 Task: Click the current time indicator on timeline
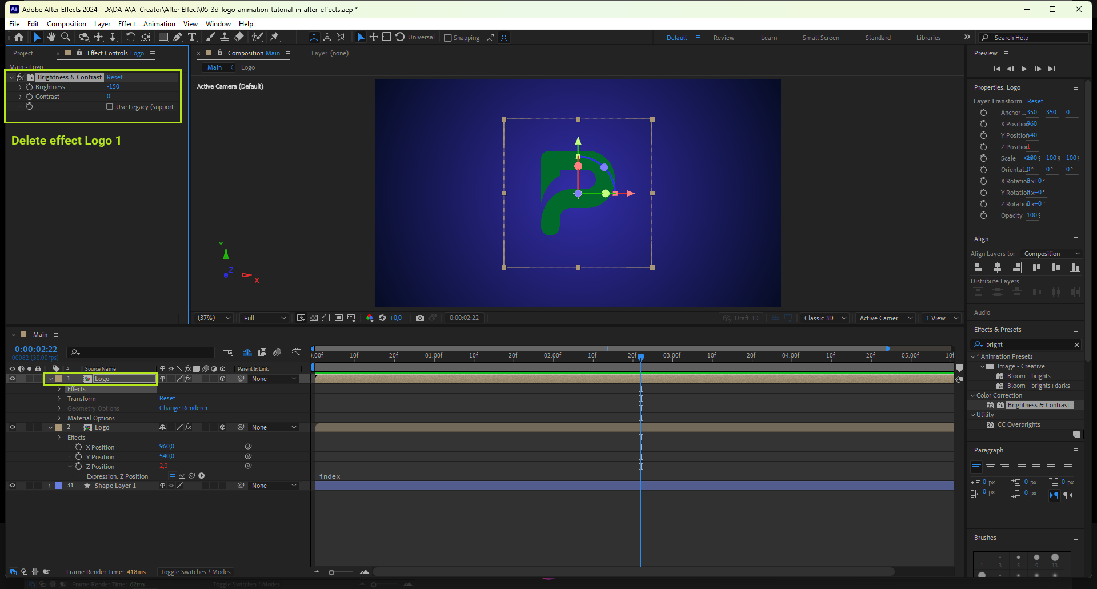click(x=640, y=357)
